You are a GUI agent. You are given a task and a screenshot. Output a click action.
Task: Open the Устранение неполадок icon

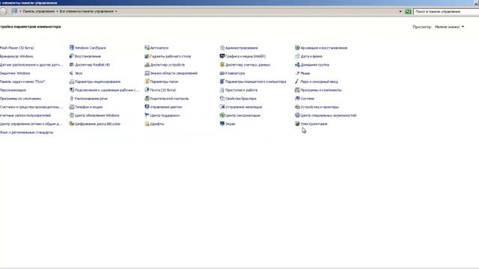pyautogui.click(x=222, y=107)
